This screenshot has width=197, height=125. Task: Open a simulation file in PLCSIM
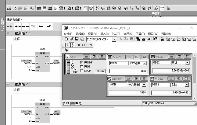click(71, 39)
